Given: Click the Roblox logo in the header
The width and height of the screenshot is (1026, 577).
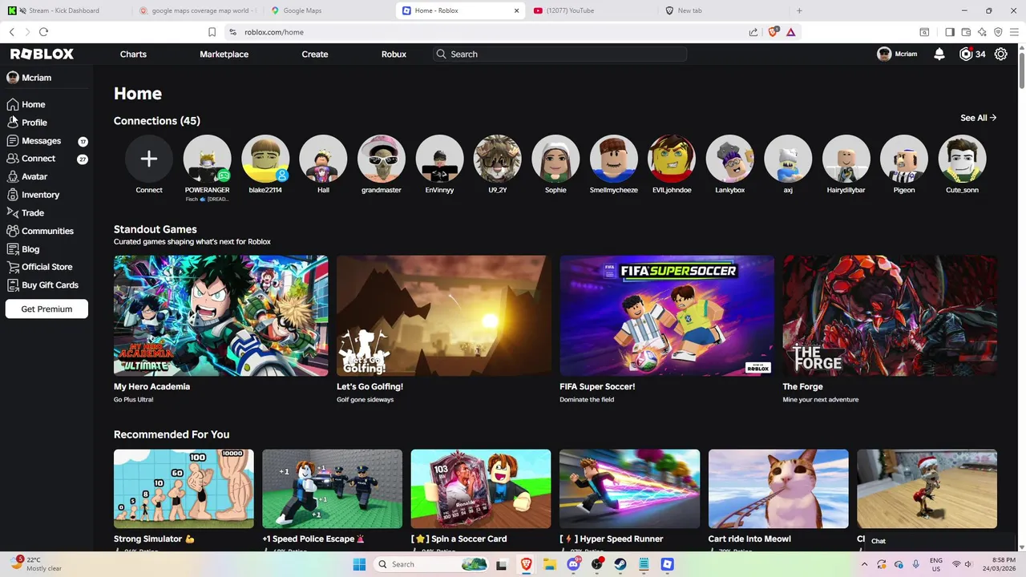Looking at the screenshot, I should [42, 54].
